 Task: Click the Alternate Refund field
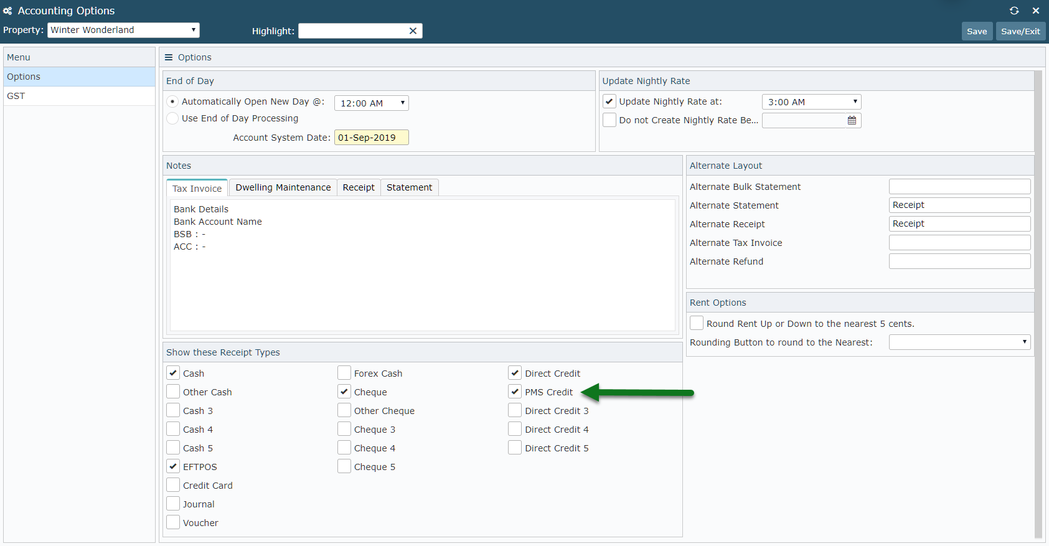(960, 261)
